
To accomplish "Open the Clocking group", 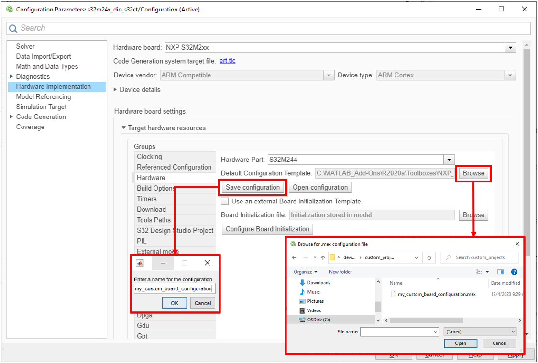I will pos(175,157).
